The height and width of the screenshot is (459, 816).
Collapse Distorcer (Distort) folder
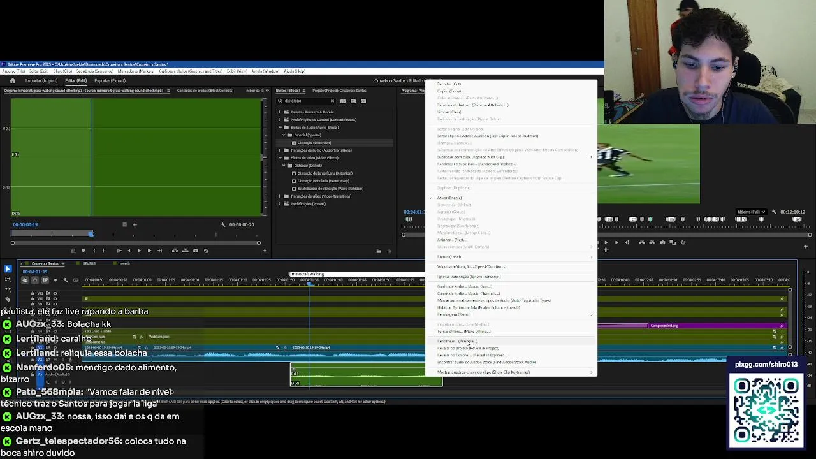coord(284,166)
